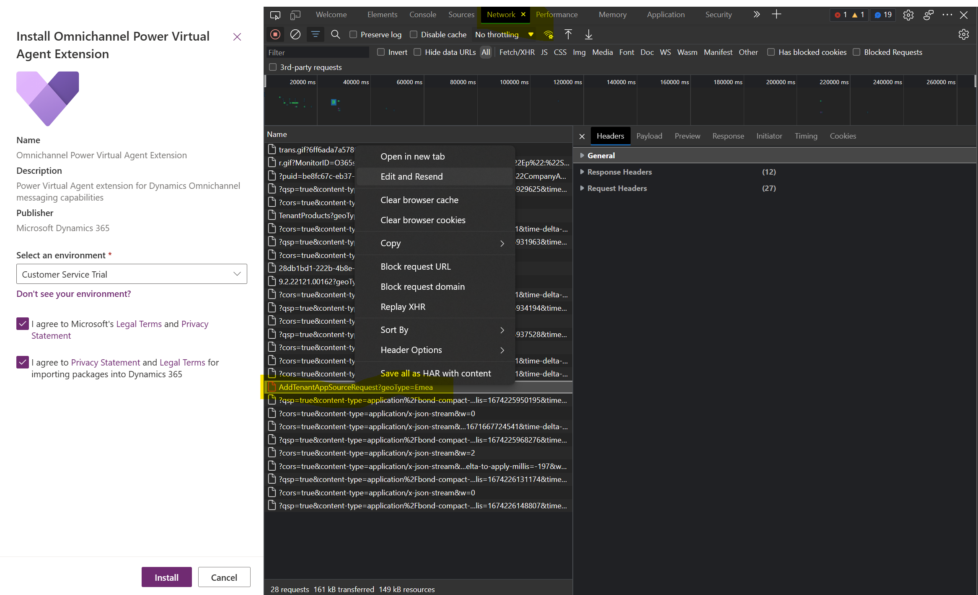Image resolution: width=978 pixels, height=595 pixels.
Task: Close the request details pane
Action: [x=582, y=136]
